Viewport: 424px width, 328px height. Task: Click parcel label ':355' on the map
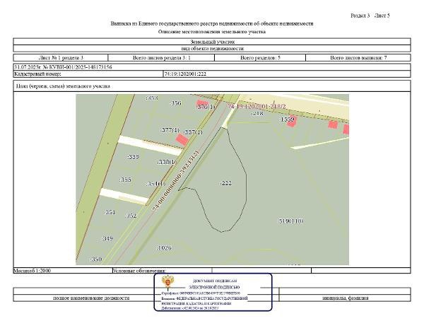125,180
